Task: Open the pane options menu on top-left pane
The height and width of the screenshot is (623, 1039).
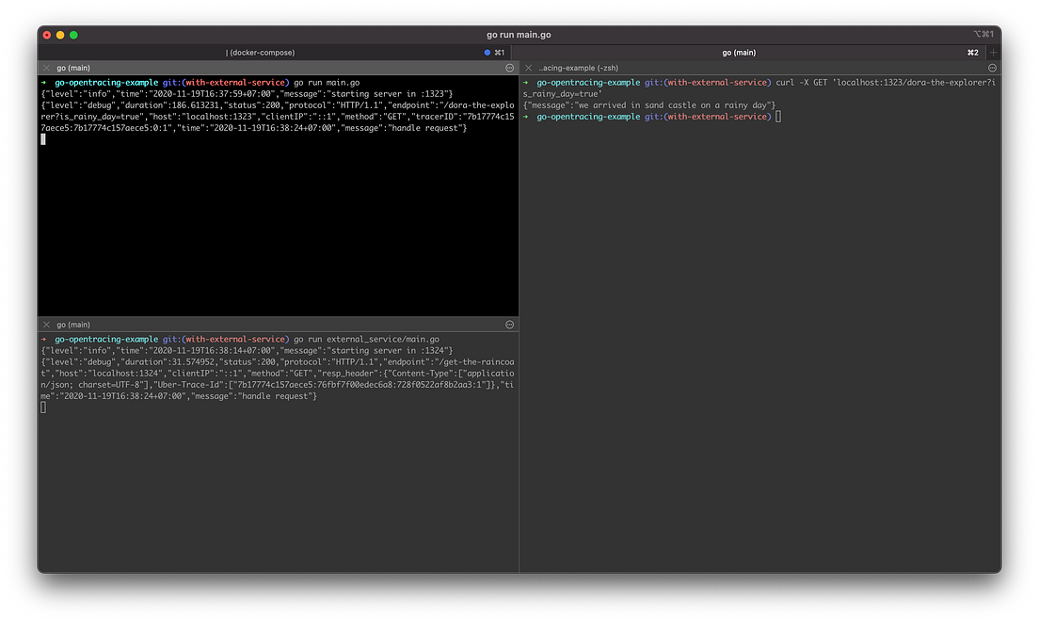Action: (509, 68)
